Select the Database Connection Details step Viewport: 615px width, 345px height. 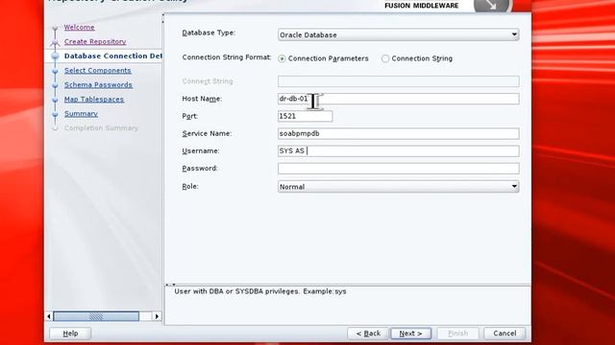[x=113, y=56]
